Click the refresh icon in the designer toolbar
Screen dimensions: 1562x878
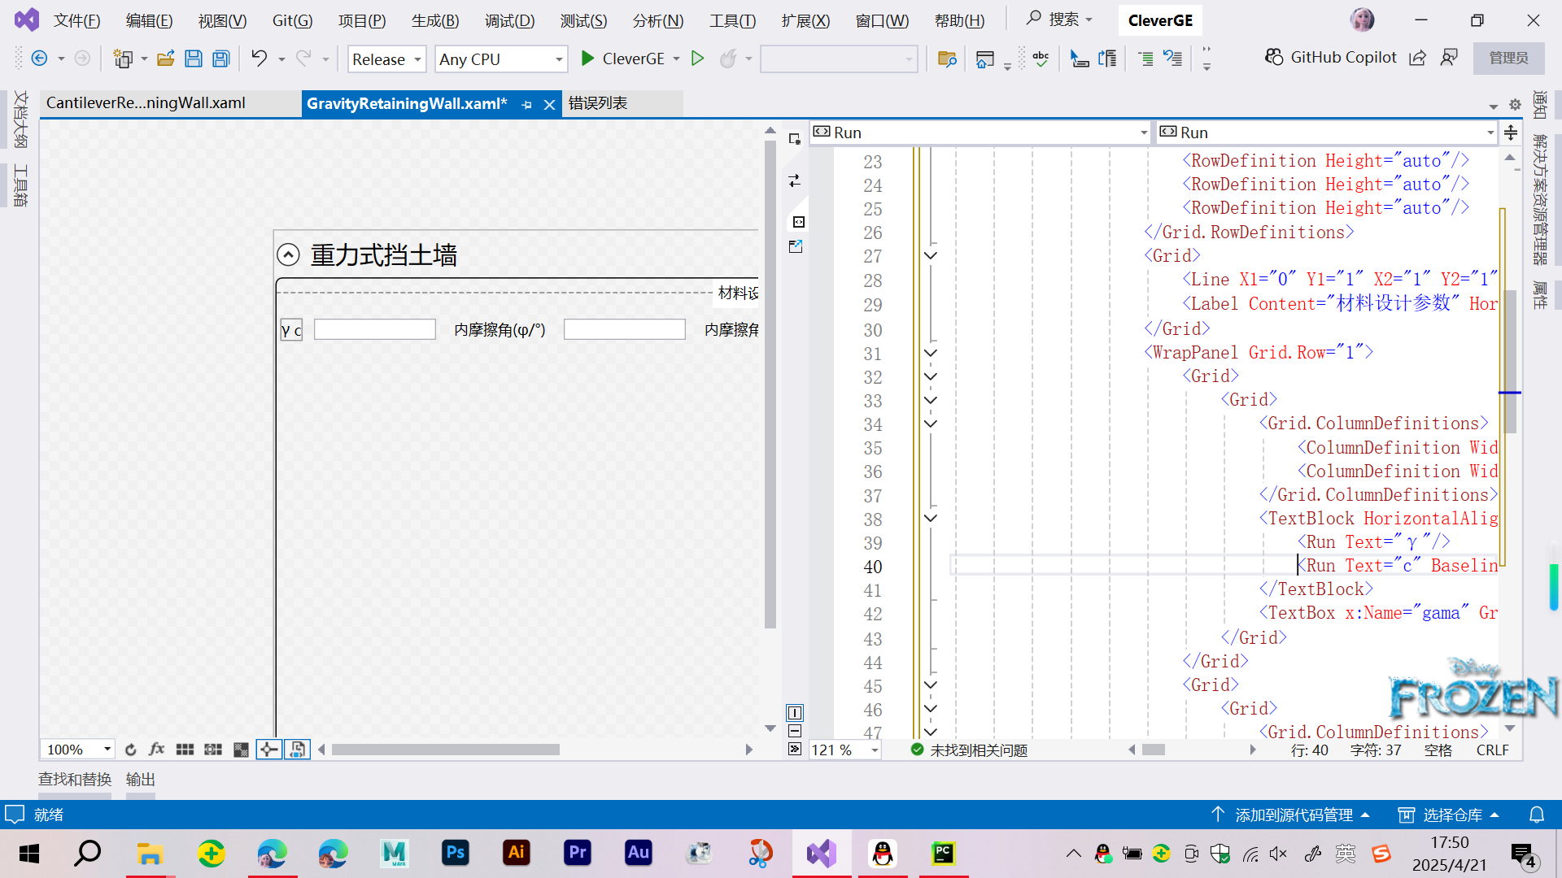click(130, 749)
